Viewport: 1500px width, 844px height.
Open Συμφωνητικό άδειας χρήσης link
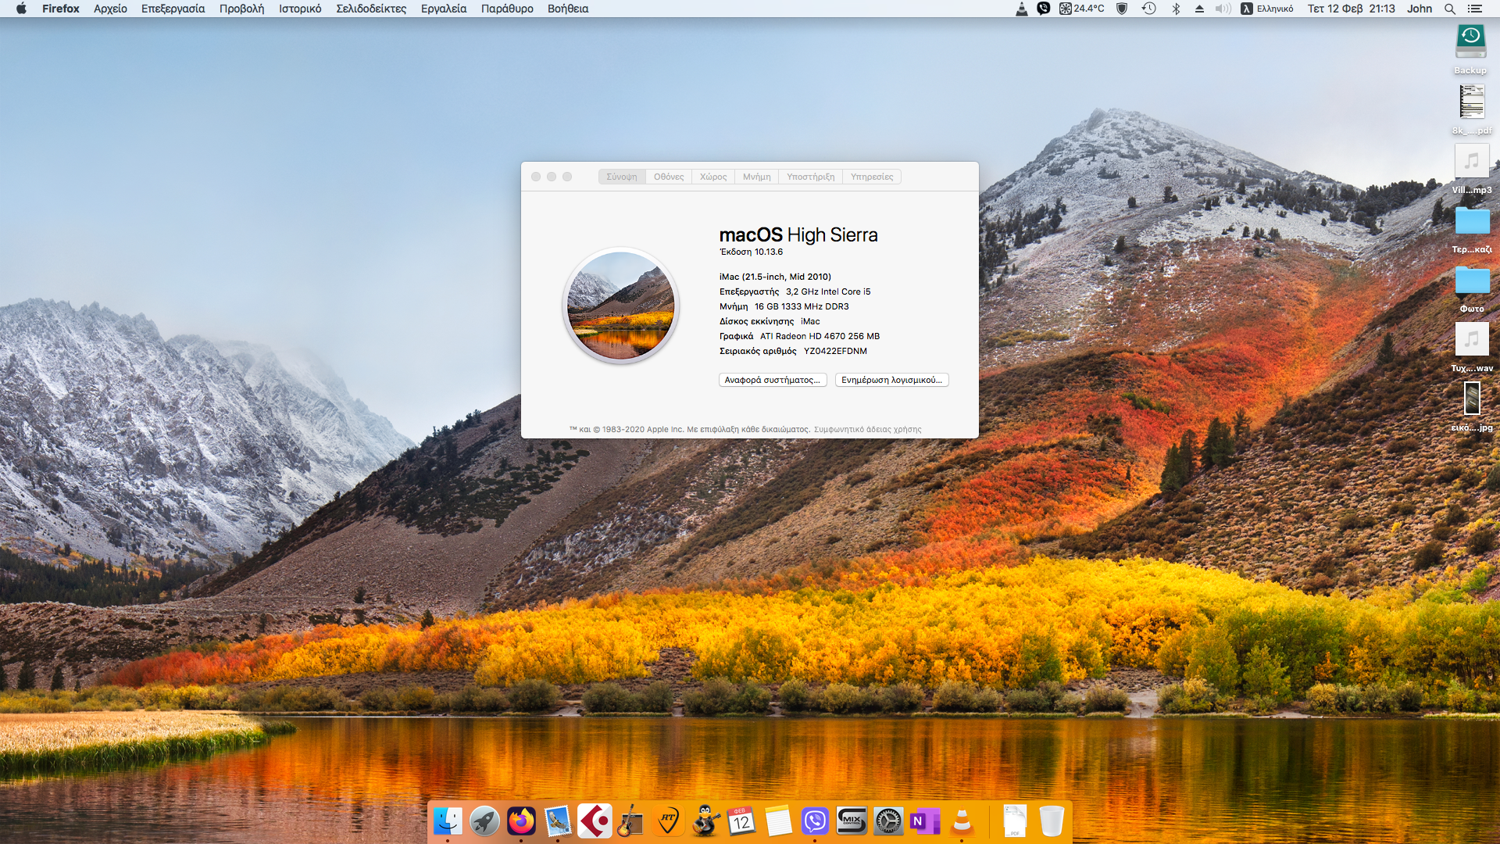tap(867, 430)
